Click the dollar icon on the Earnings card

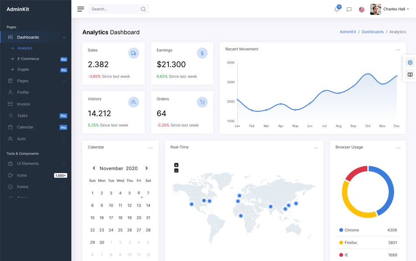coord(202,53)
